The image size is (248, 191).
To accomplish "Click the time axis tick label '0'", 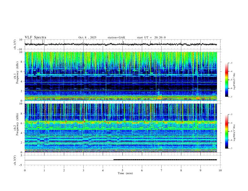I will click(25, 170).
